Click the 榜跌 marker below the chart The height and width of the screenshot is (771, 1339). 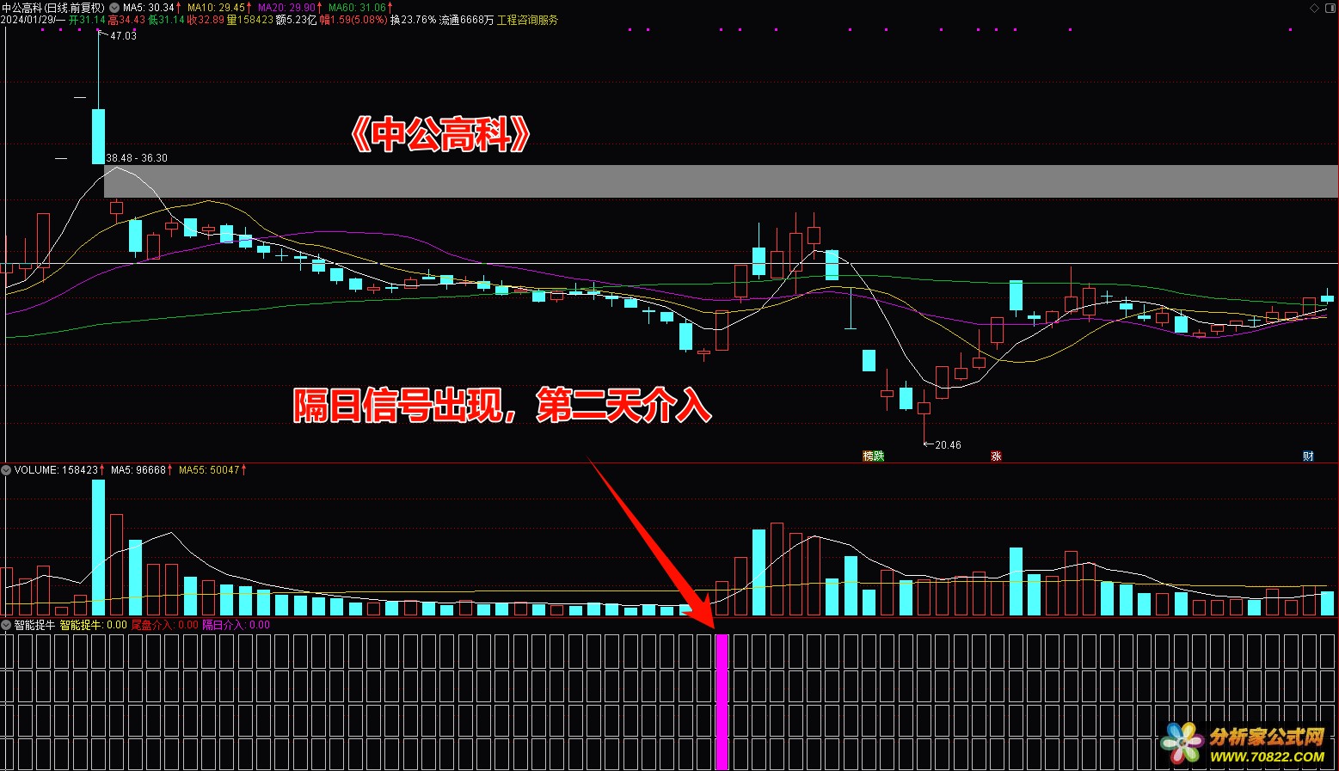874,456
